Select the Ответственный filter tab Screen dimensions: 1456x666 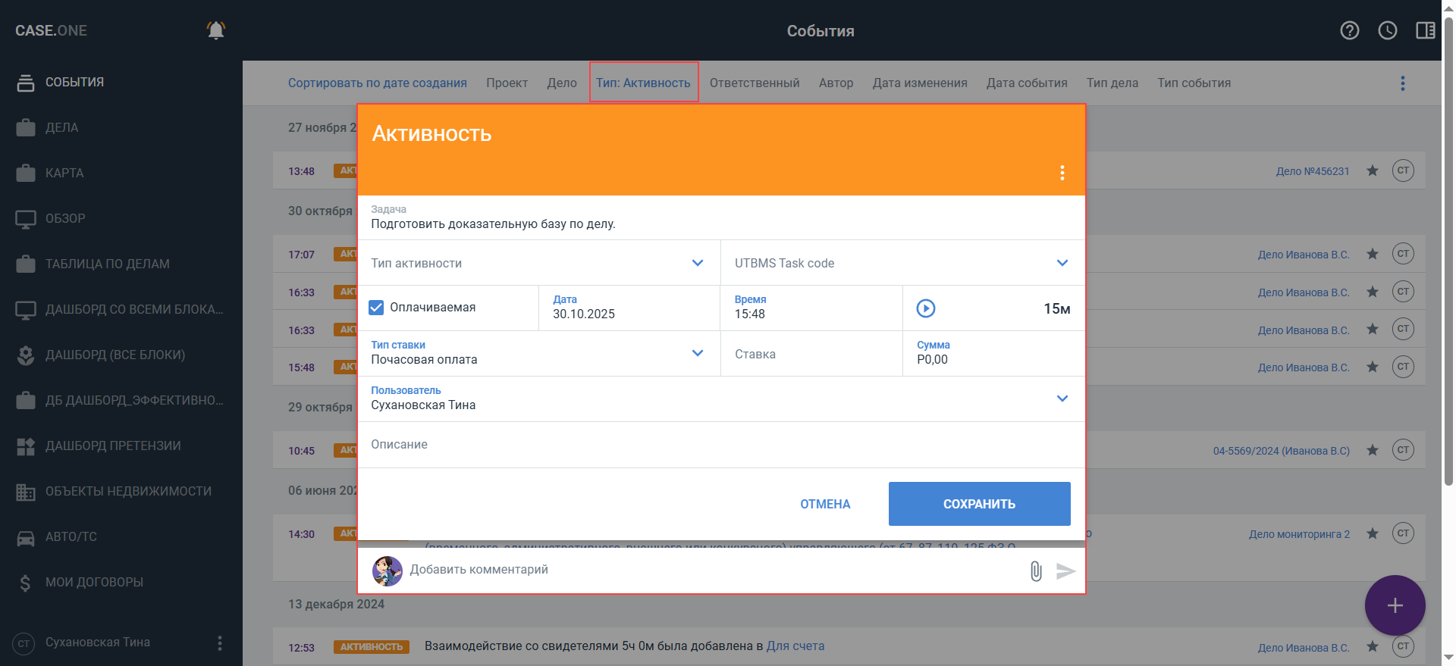pyautogui.click(x=755, y=83)
